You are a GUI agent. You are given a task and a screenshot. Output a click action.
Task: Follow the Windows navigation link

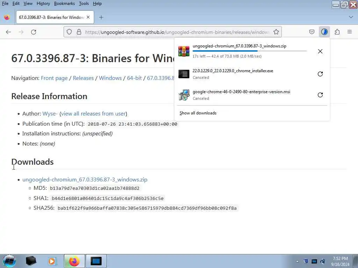pyautogui.click(x=110, y=78)
